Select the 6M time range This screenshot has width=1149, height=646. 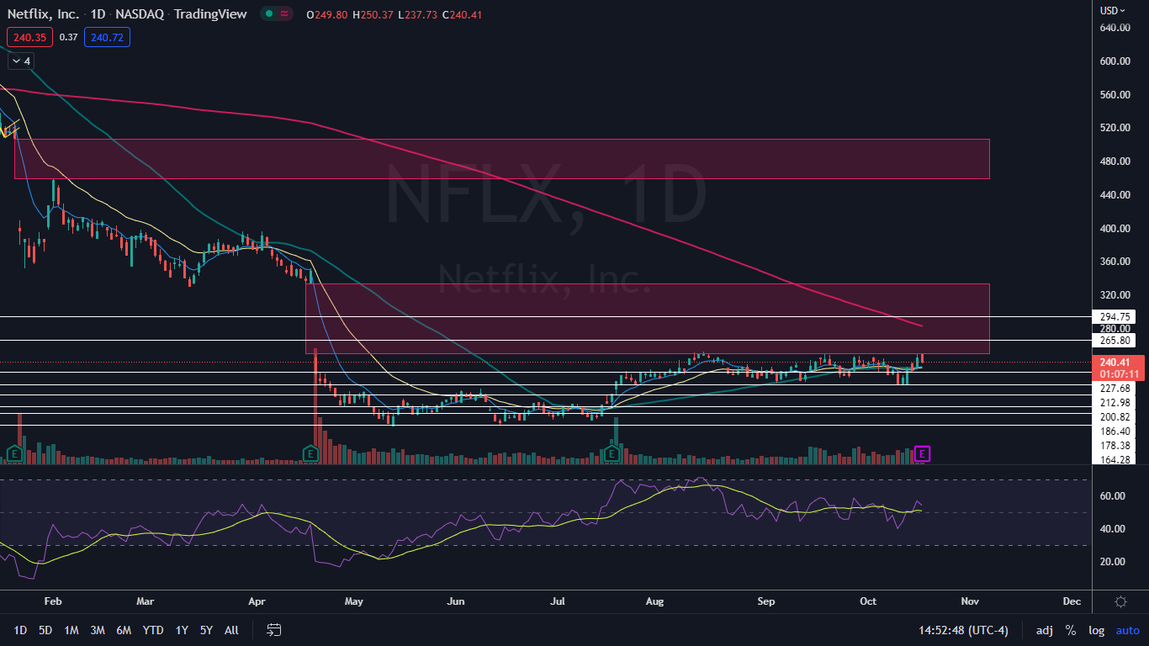point(124,630)
